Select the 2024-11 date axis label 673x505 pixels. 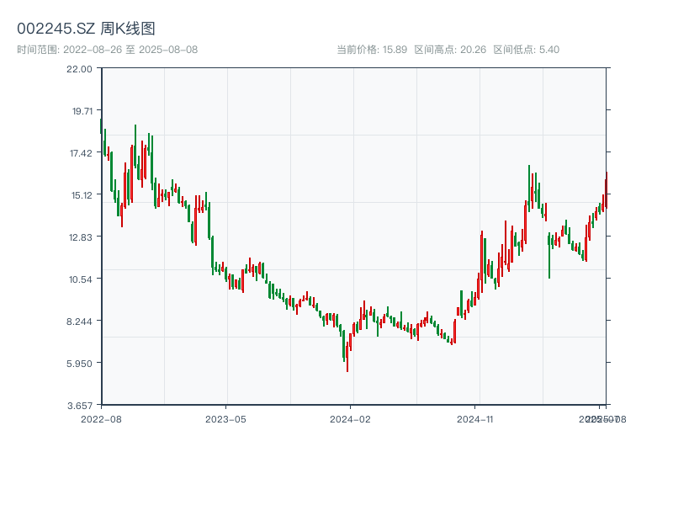475,418
